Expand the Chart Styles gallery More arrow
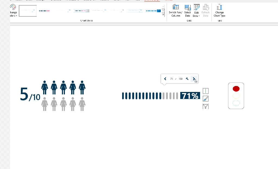 coord(163,15)
